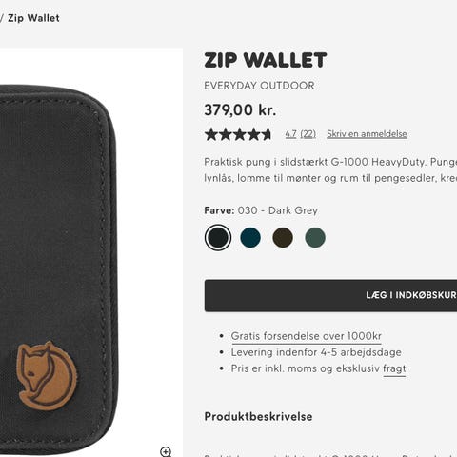Viewport: 457px width, 457px height.
Task: Click the 379,00 kr. price text
Action: pos(240,110)
